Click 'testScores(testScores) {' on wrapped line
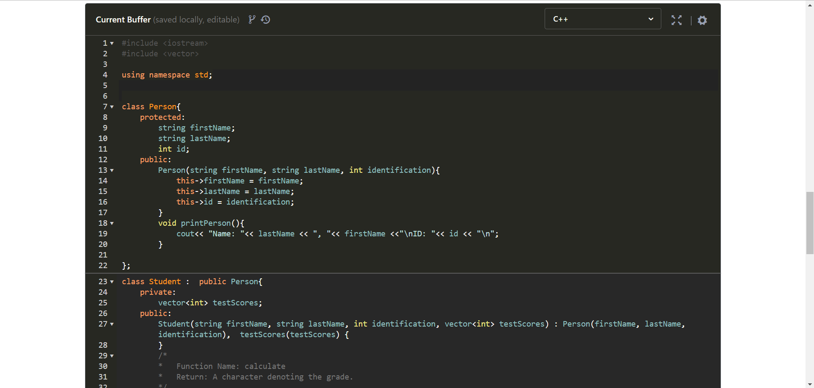The image size is (814, 388). tap(294, 335)
